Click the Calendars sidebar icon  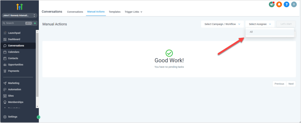(5, 52)
